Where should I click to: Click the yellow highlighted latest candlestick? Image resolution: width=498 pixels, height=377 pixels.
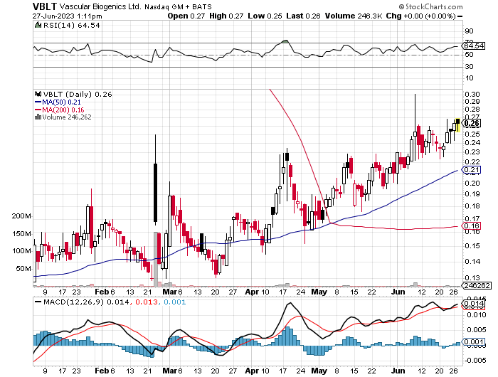[457, 124]
